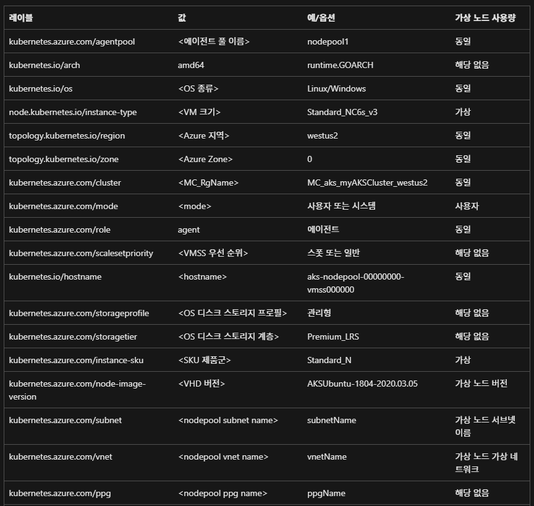Click the 'vnetName' example cell

pos(327,457)
